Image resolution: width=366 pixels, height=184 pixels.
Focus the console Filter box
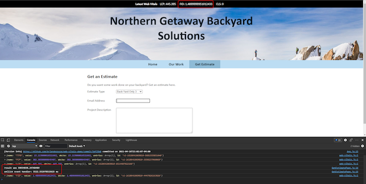click(x=56, y=146)
